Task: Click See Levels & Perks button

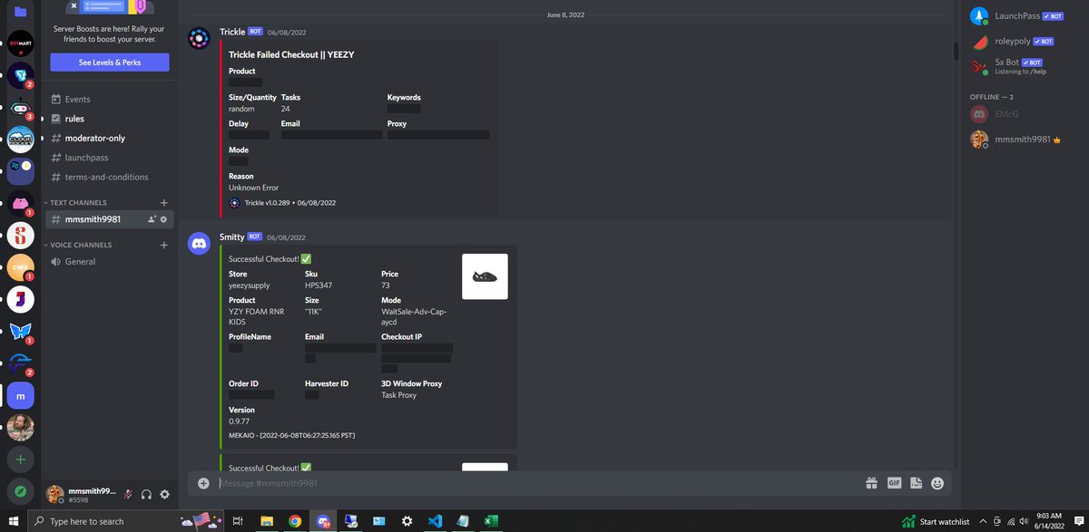Action: 110,63
